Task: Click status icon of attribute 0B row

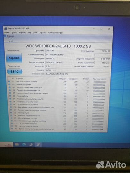Action: pyautogui.click(x=11, y=102)
